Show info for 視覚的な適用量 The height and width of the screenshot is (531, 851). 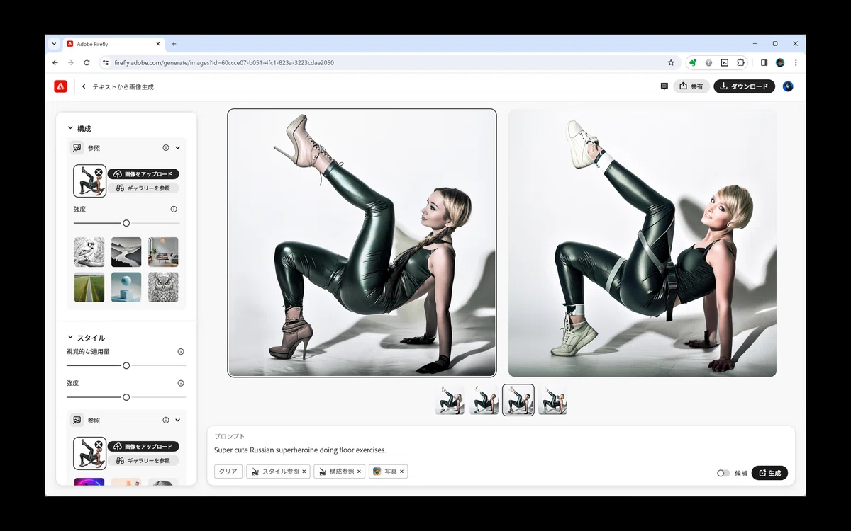[x=181, y=352]
